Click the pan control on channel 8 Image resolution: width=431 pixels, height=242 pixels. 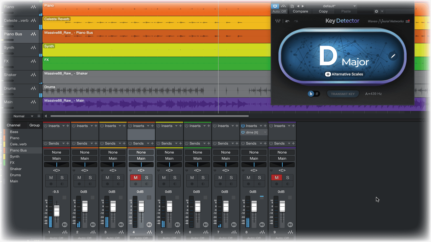point(254,165)
